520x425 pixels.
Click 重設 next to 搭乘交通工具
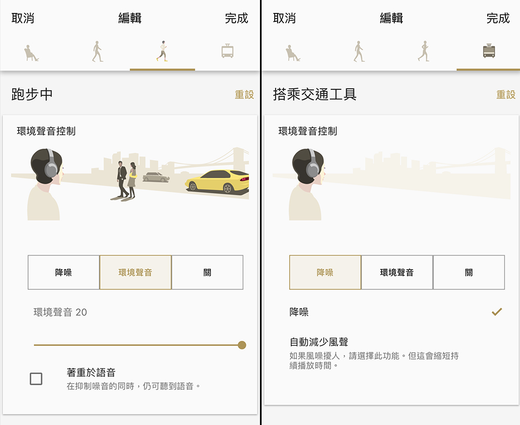[x=506, y=95]
